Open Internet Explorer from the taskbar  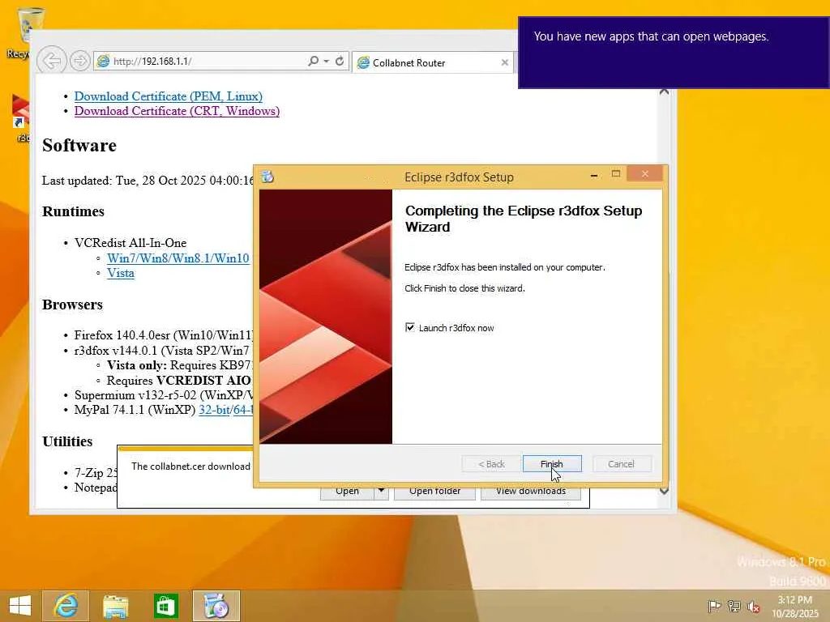[66, 606]
